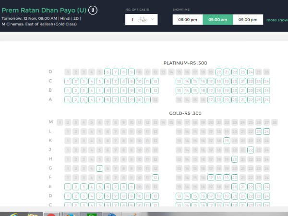
Task: Select Gold row K seat 19
Action: click(227, 141)
